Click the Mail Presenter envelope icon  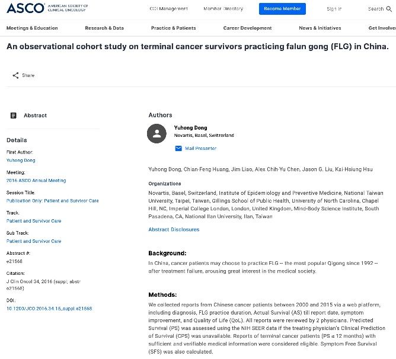178,148
